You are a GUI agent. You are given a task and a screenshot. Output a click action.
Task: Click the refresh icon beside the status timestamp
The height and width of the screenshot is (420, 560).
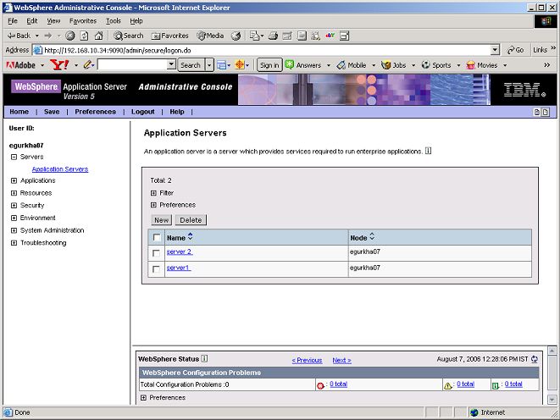click(x=535, y=359)
